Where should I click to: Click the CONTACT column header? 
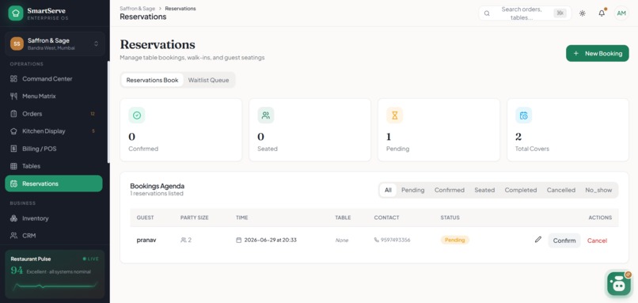pyautogui.click(x=386, y=218)
